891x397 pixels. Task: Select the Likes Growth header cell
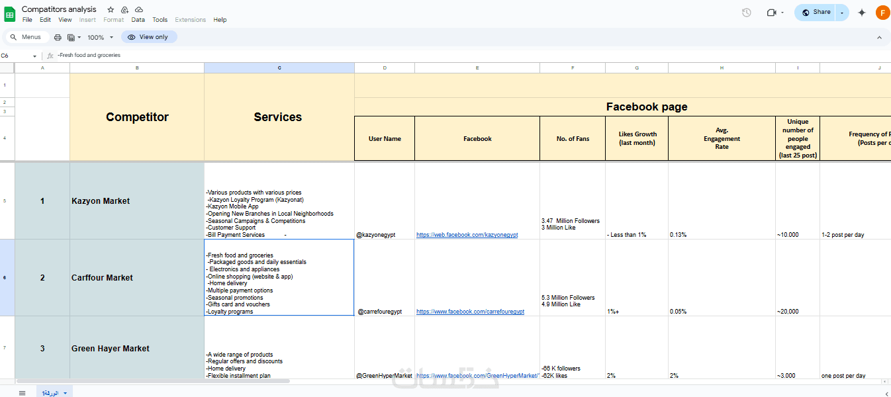click(637, 139)
